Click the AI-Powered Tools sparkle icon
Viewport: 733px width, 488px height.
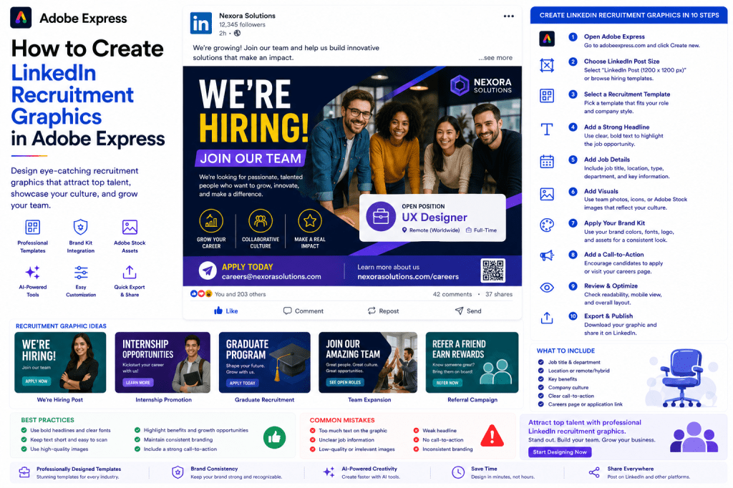point(33,272)
